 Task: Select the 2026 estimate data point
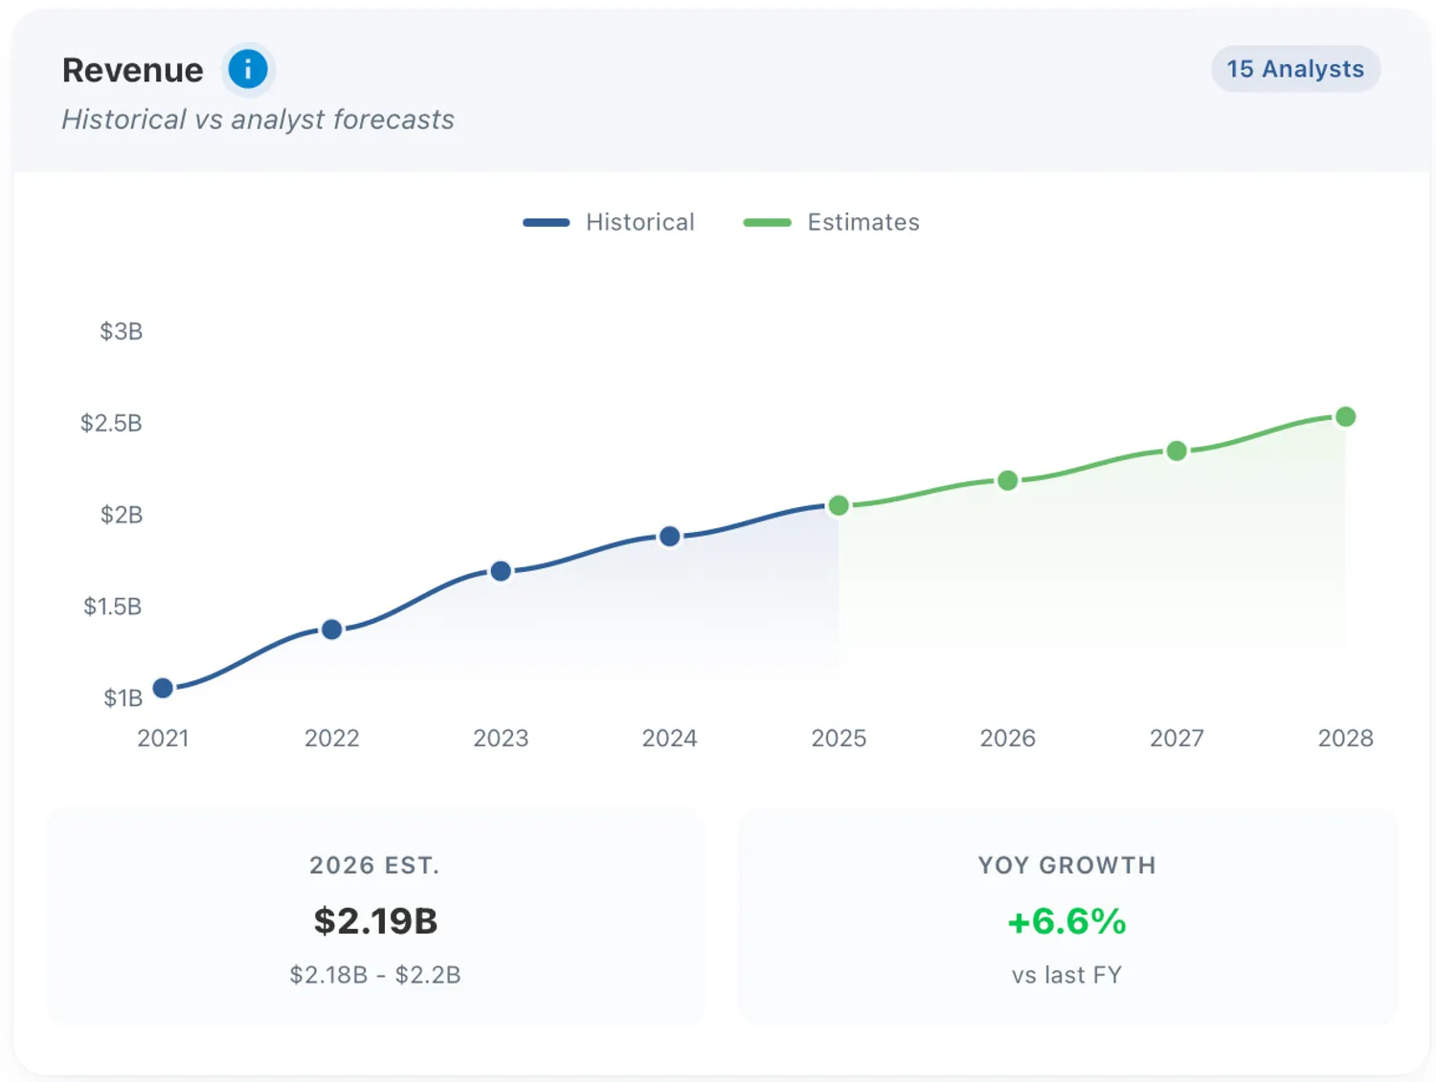click(1008, 480)
